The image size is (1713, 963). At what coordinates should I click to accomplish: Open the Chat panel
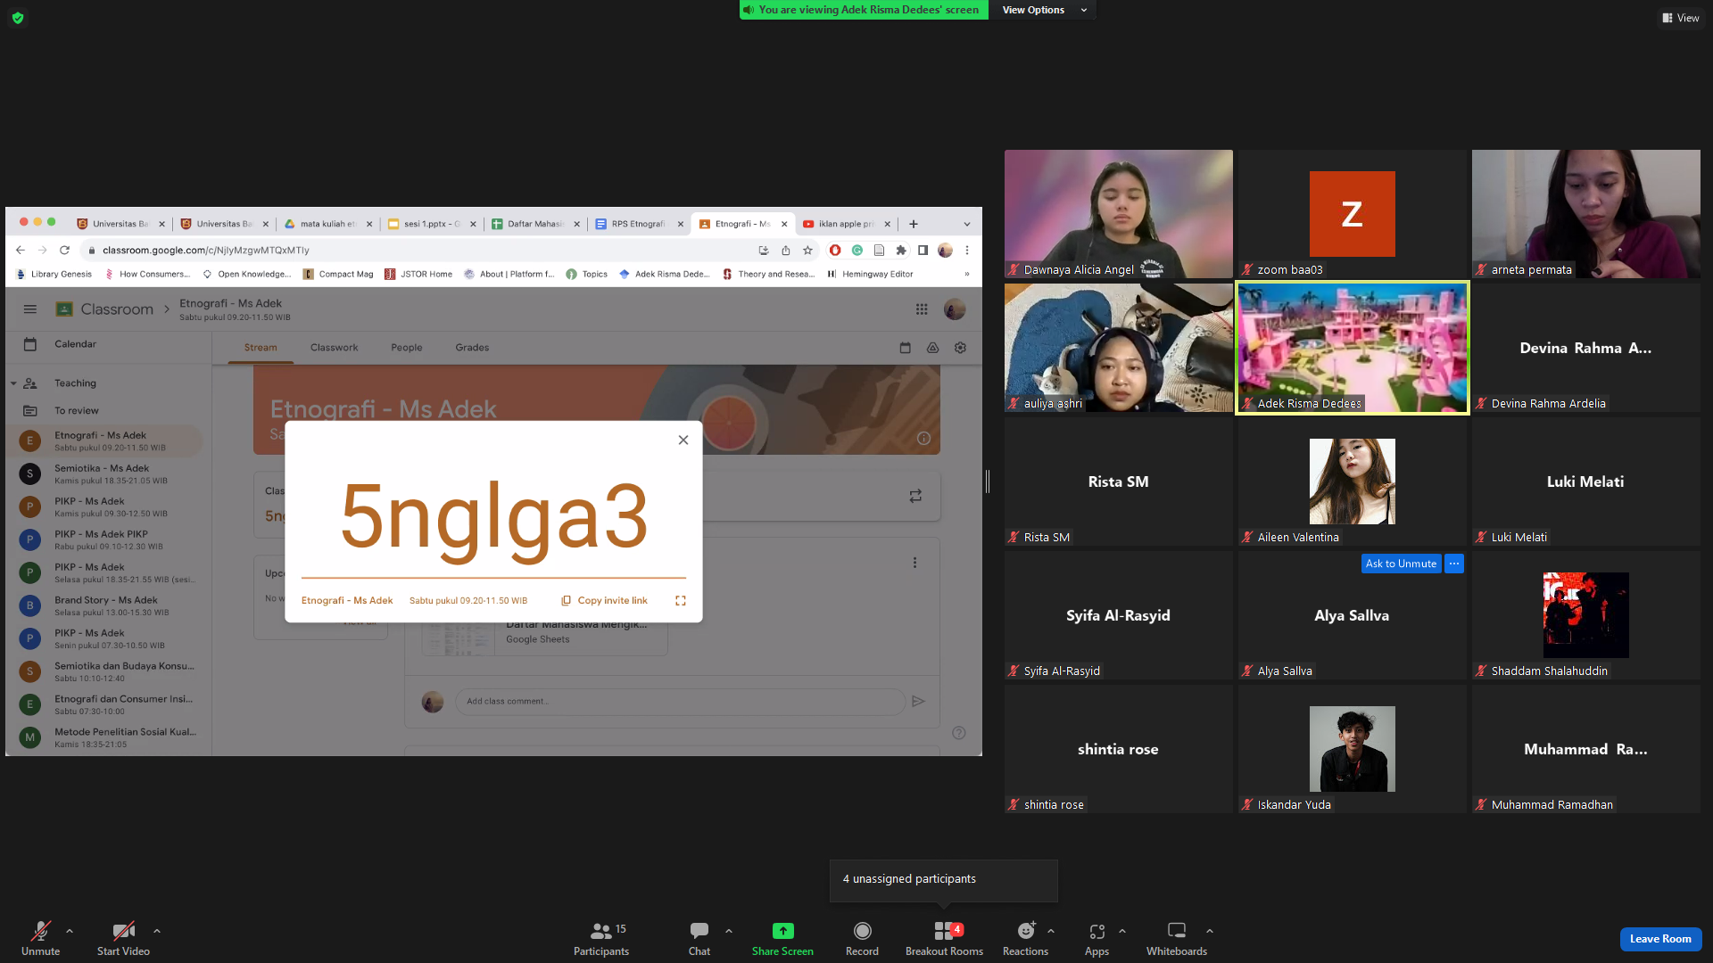[x=699, y=938]
